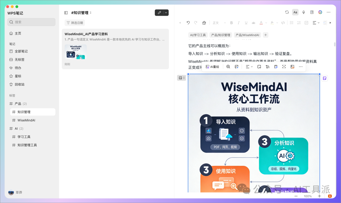
Task: Click the 产品/知识管理 tag
Action: pos(221,35)
